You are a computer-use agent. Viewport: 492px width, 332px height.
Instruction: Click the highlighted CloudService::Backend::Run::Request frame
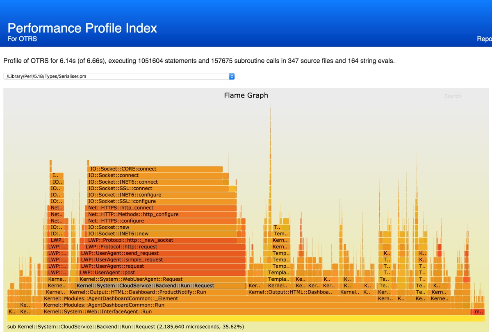(161, 286)
